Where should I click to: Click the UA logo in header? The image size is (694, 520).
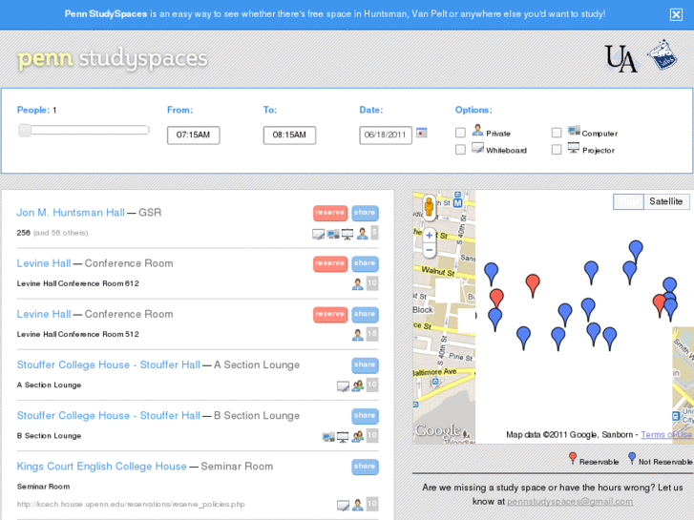pos(620,58)
